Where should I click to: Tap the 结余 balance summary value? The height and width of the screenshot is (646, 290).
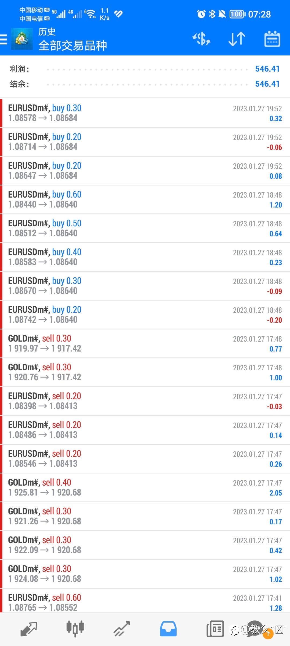(x=267, y=84)
